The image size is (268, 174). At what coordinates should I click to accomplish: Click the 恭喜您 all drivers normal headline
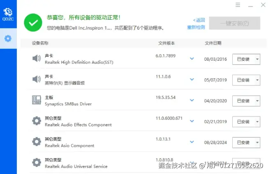83,17
